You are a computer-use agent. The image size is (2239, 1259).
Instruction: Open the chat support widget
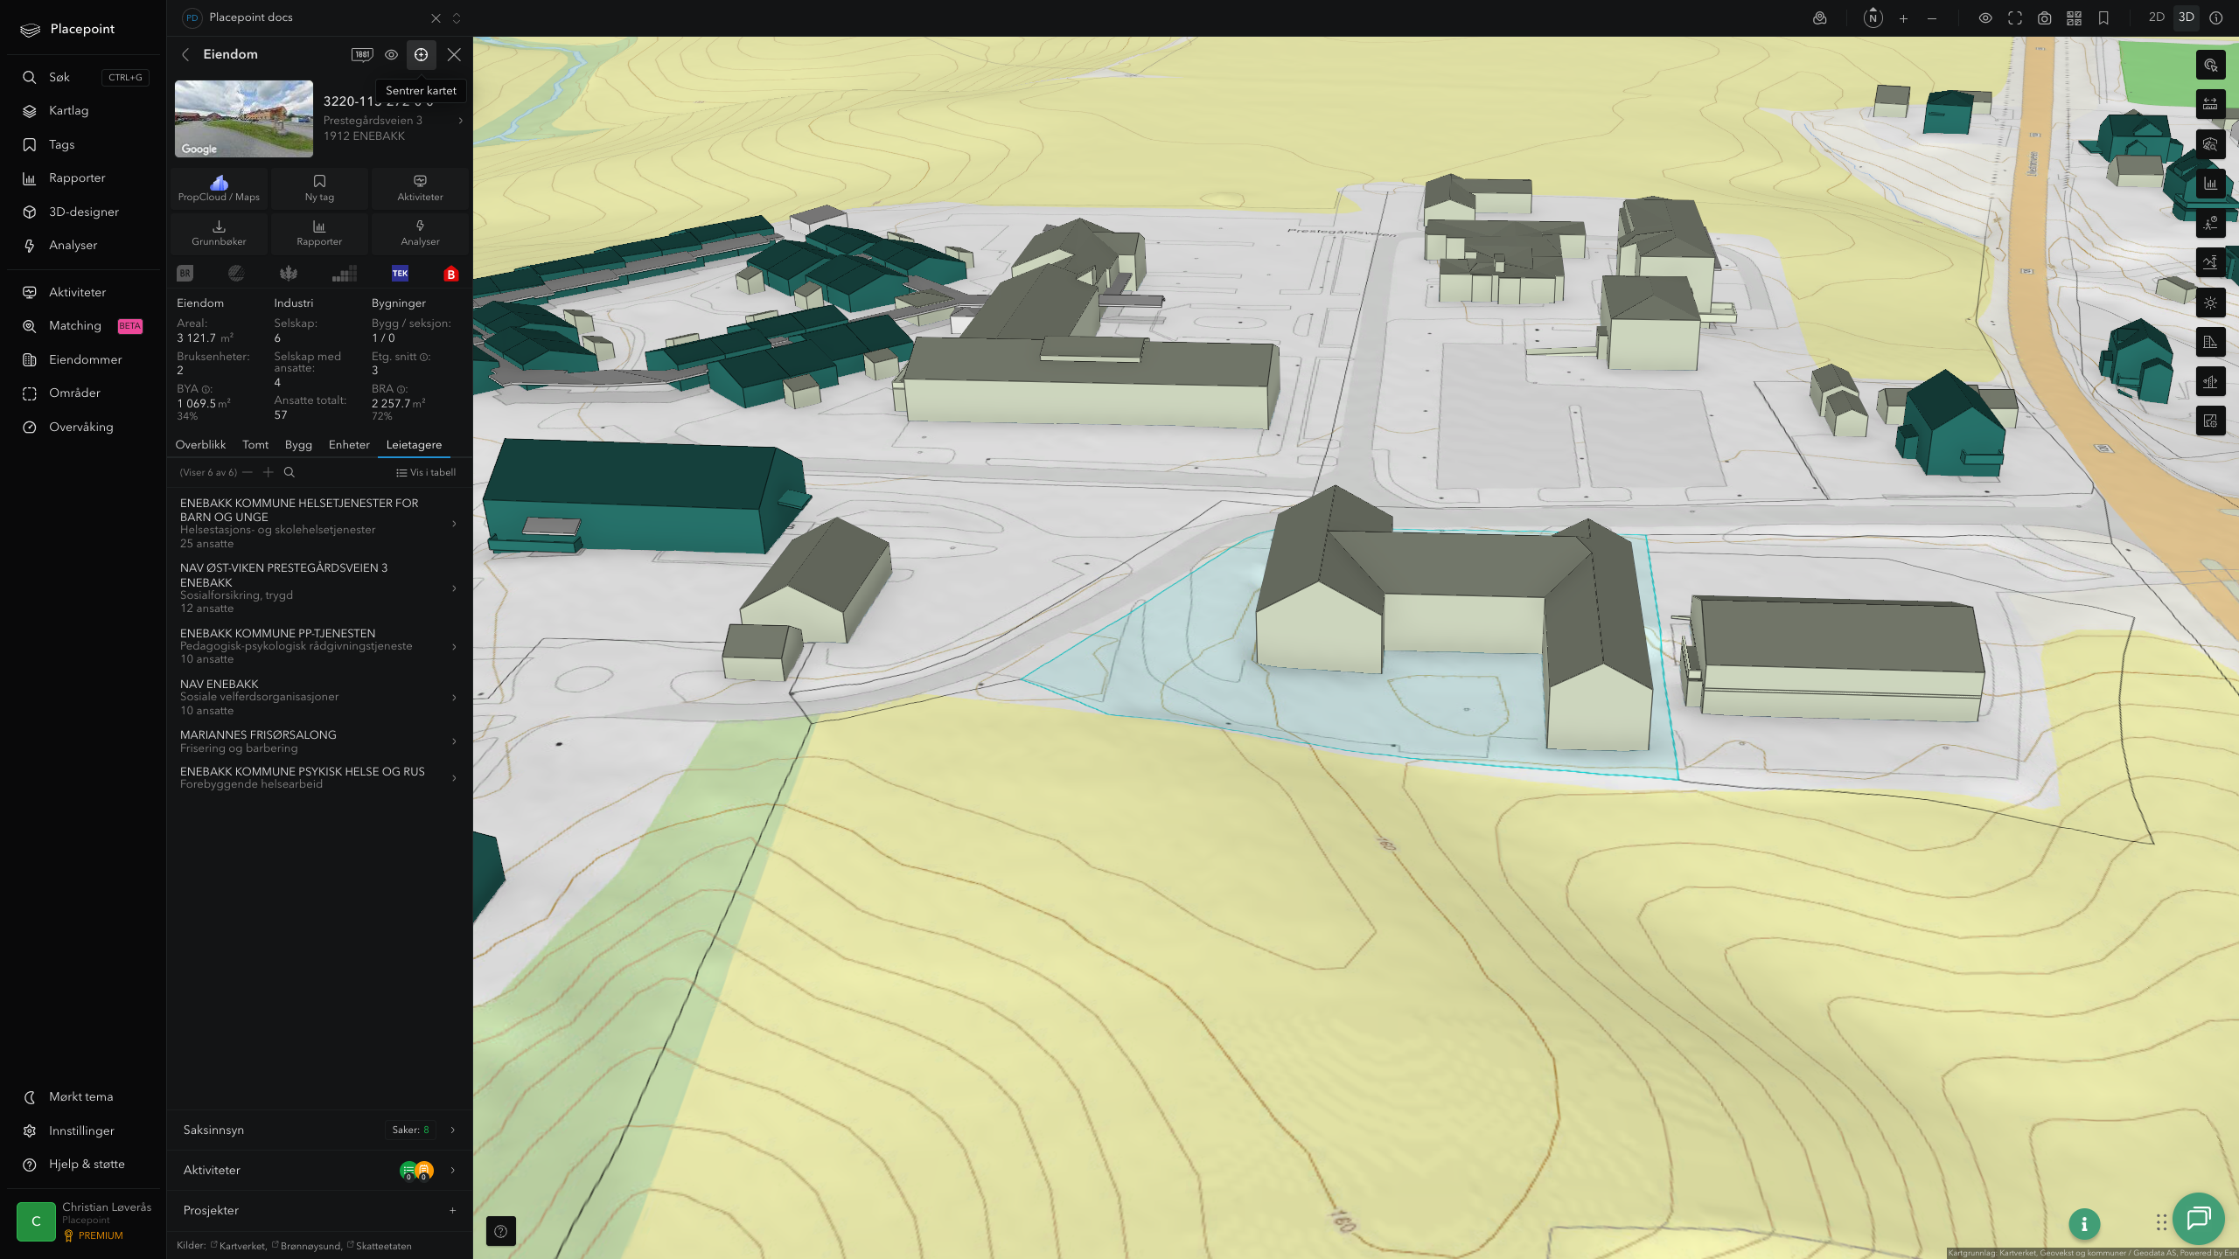[x=2199, y=1218]
